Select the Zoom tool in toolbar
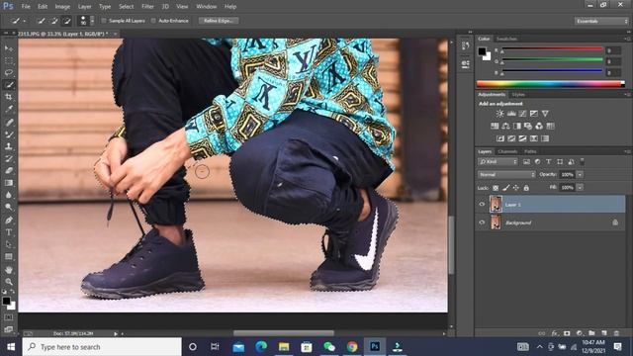633x356 pixels. 9,281
